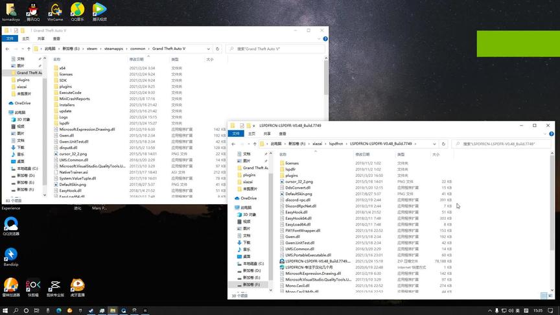Click the search box in Grand Theft Auto V window
560x315 pixels.
coord(275,49)
